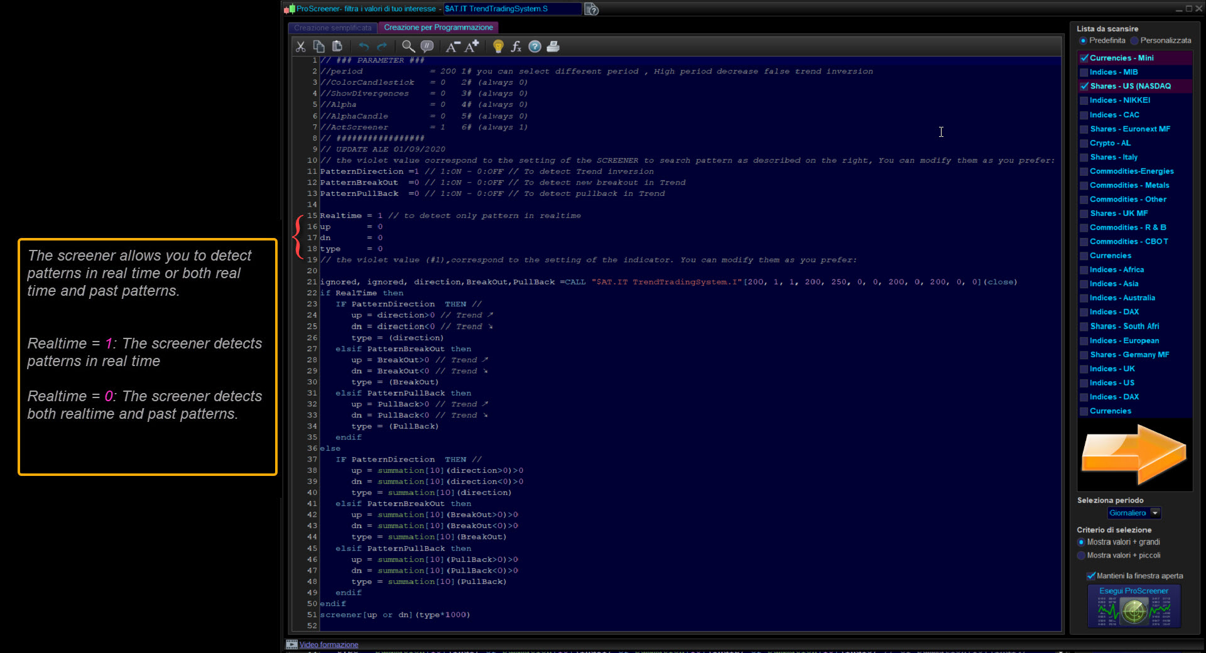Click the Video formazione film icon
This screenshot has width=1206, height=653.
click(291, 644)
